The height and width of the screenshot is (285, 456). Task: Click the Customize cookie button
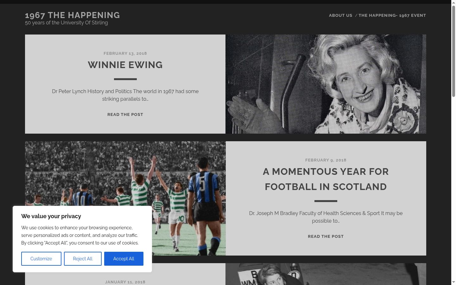(41, 259)
